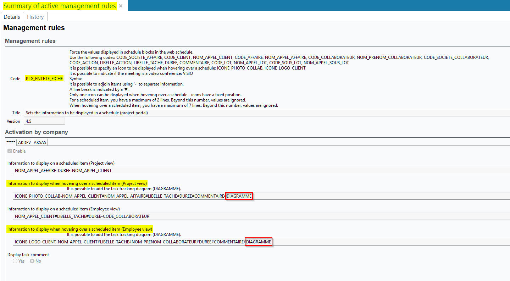Close the Summary of active management rules tab
This screenshot has width=510, height=281.
point(121,6)
